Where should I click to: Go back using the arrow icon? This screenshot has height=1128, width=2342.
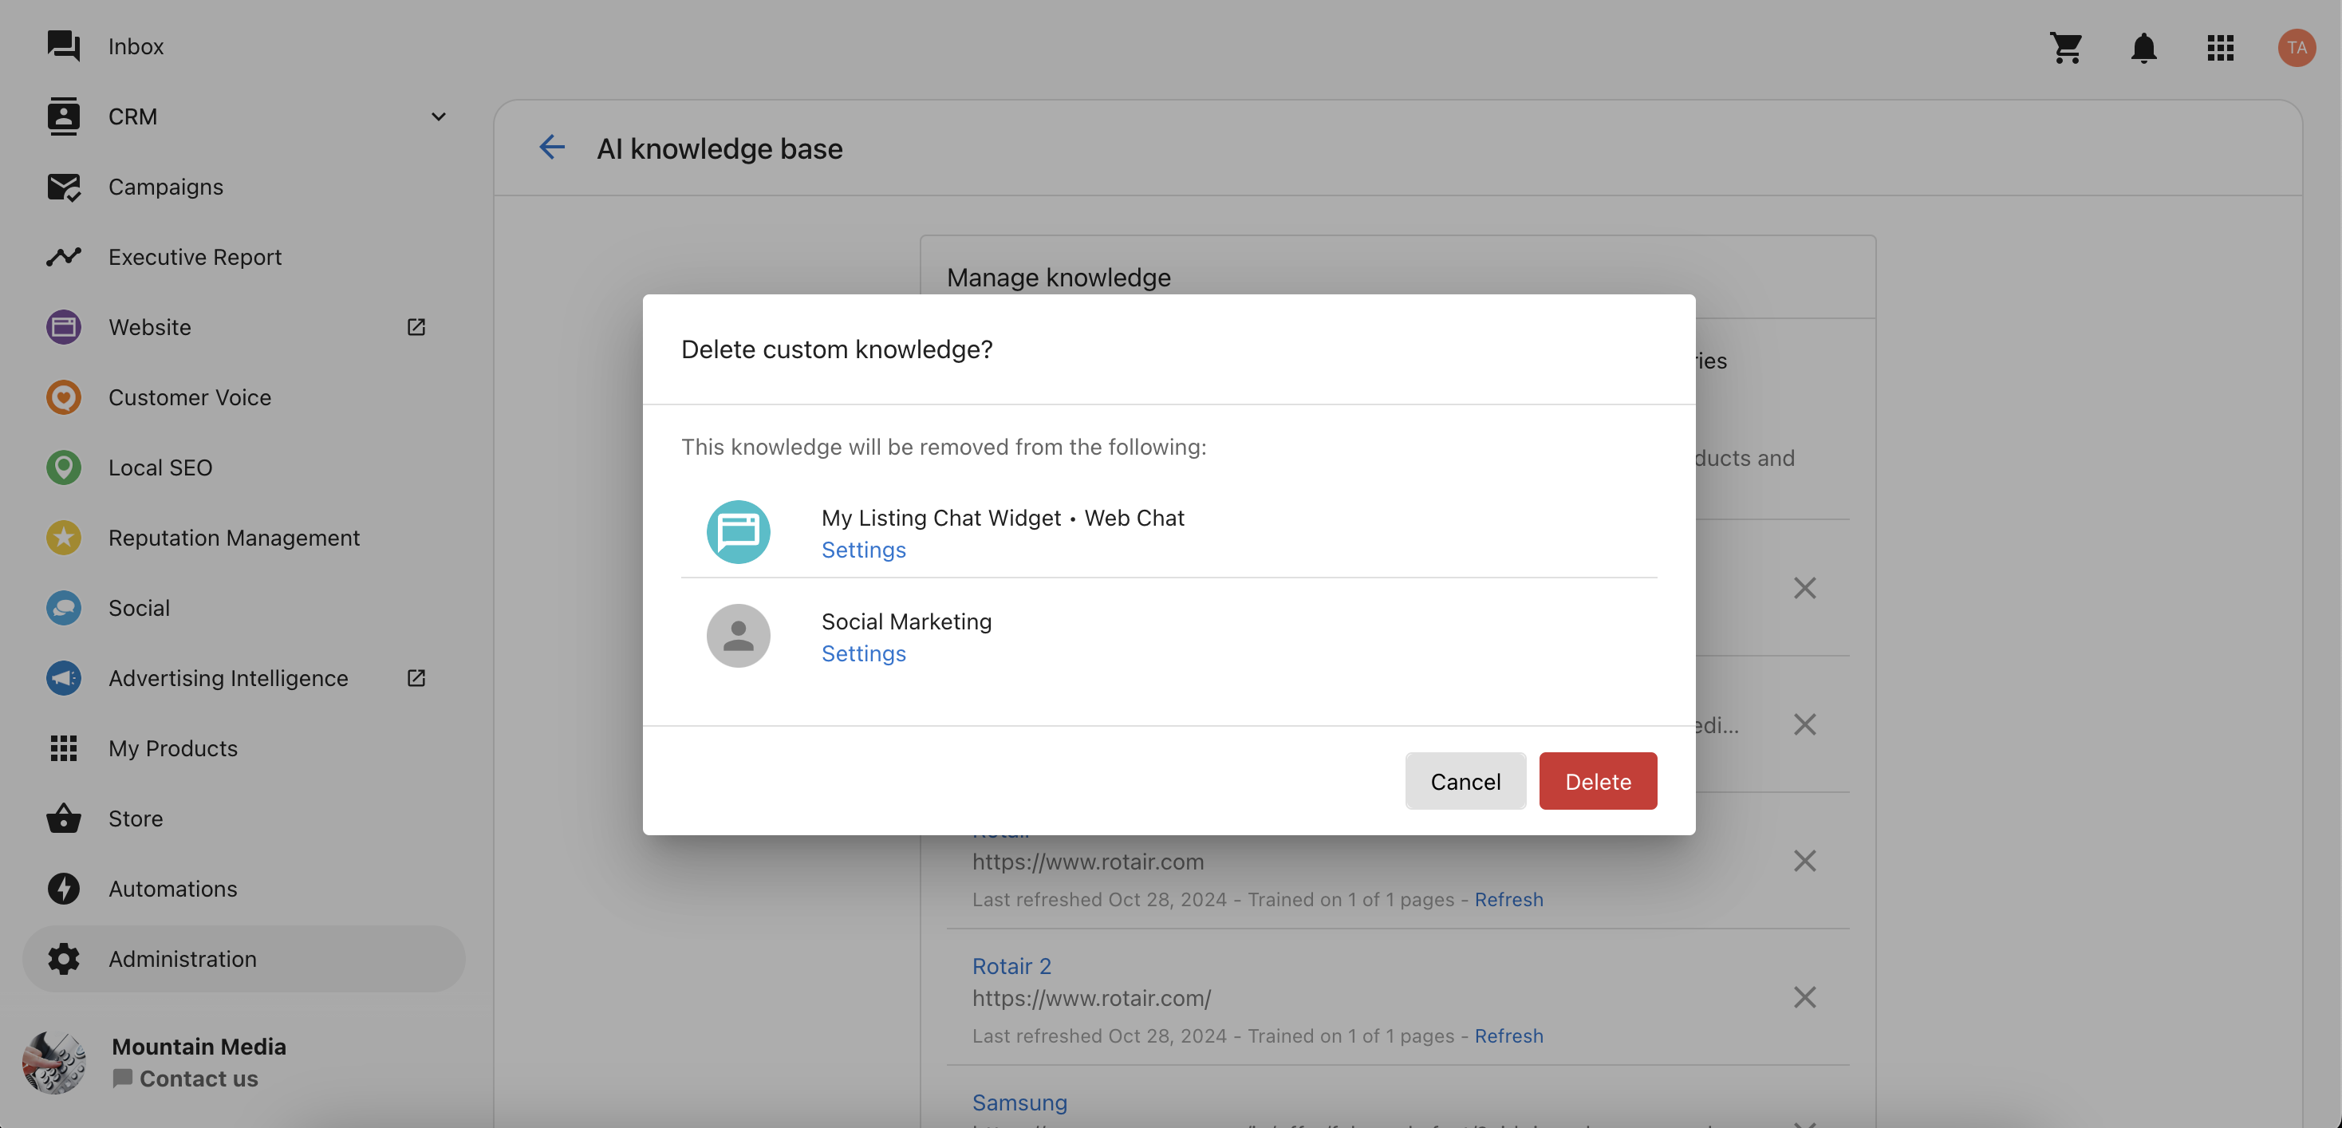point(552,148)
